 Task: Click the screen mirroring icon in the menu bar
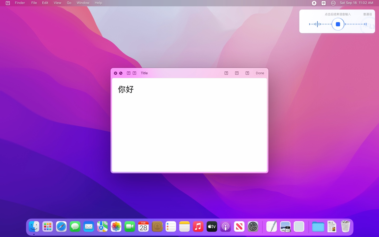323,3
